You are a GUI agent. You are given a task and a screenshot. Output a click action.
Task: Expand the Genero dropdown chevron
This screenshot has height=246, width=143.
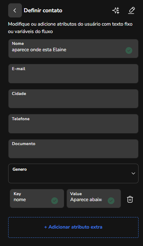click(x=133, y=173)
